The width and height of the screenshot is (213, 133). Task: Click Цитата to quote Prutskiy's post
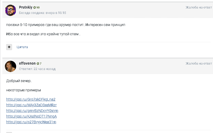click(22, 47)
